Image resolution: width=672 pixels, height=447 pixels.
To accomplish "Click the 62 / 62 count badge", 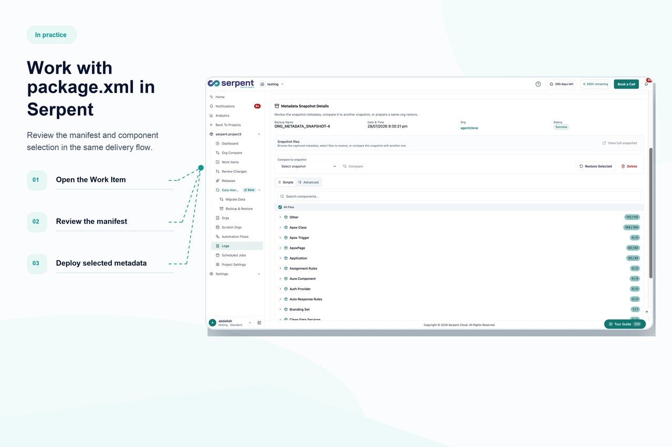I will pos(633,248).
